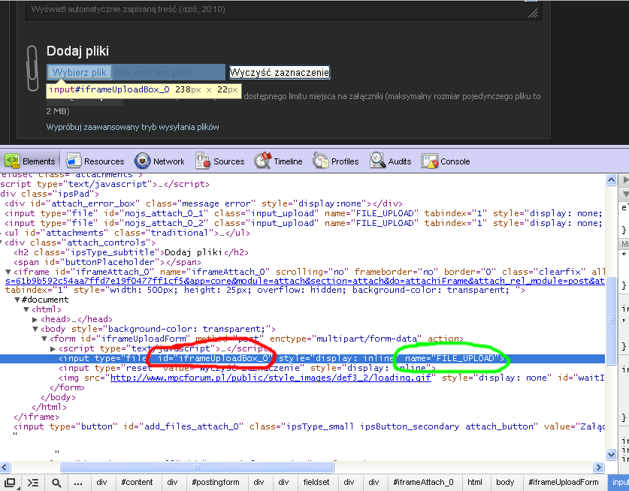Open the Sources panel
629x491 pixels.
tap(220, 161)
